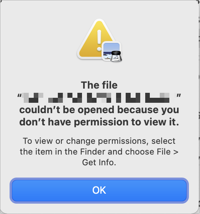The height and width of the screenshot is (214, 200).
Task: Click the OK button
Action: (x=99, y=190)
